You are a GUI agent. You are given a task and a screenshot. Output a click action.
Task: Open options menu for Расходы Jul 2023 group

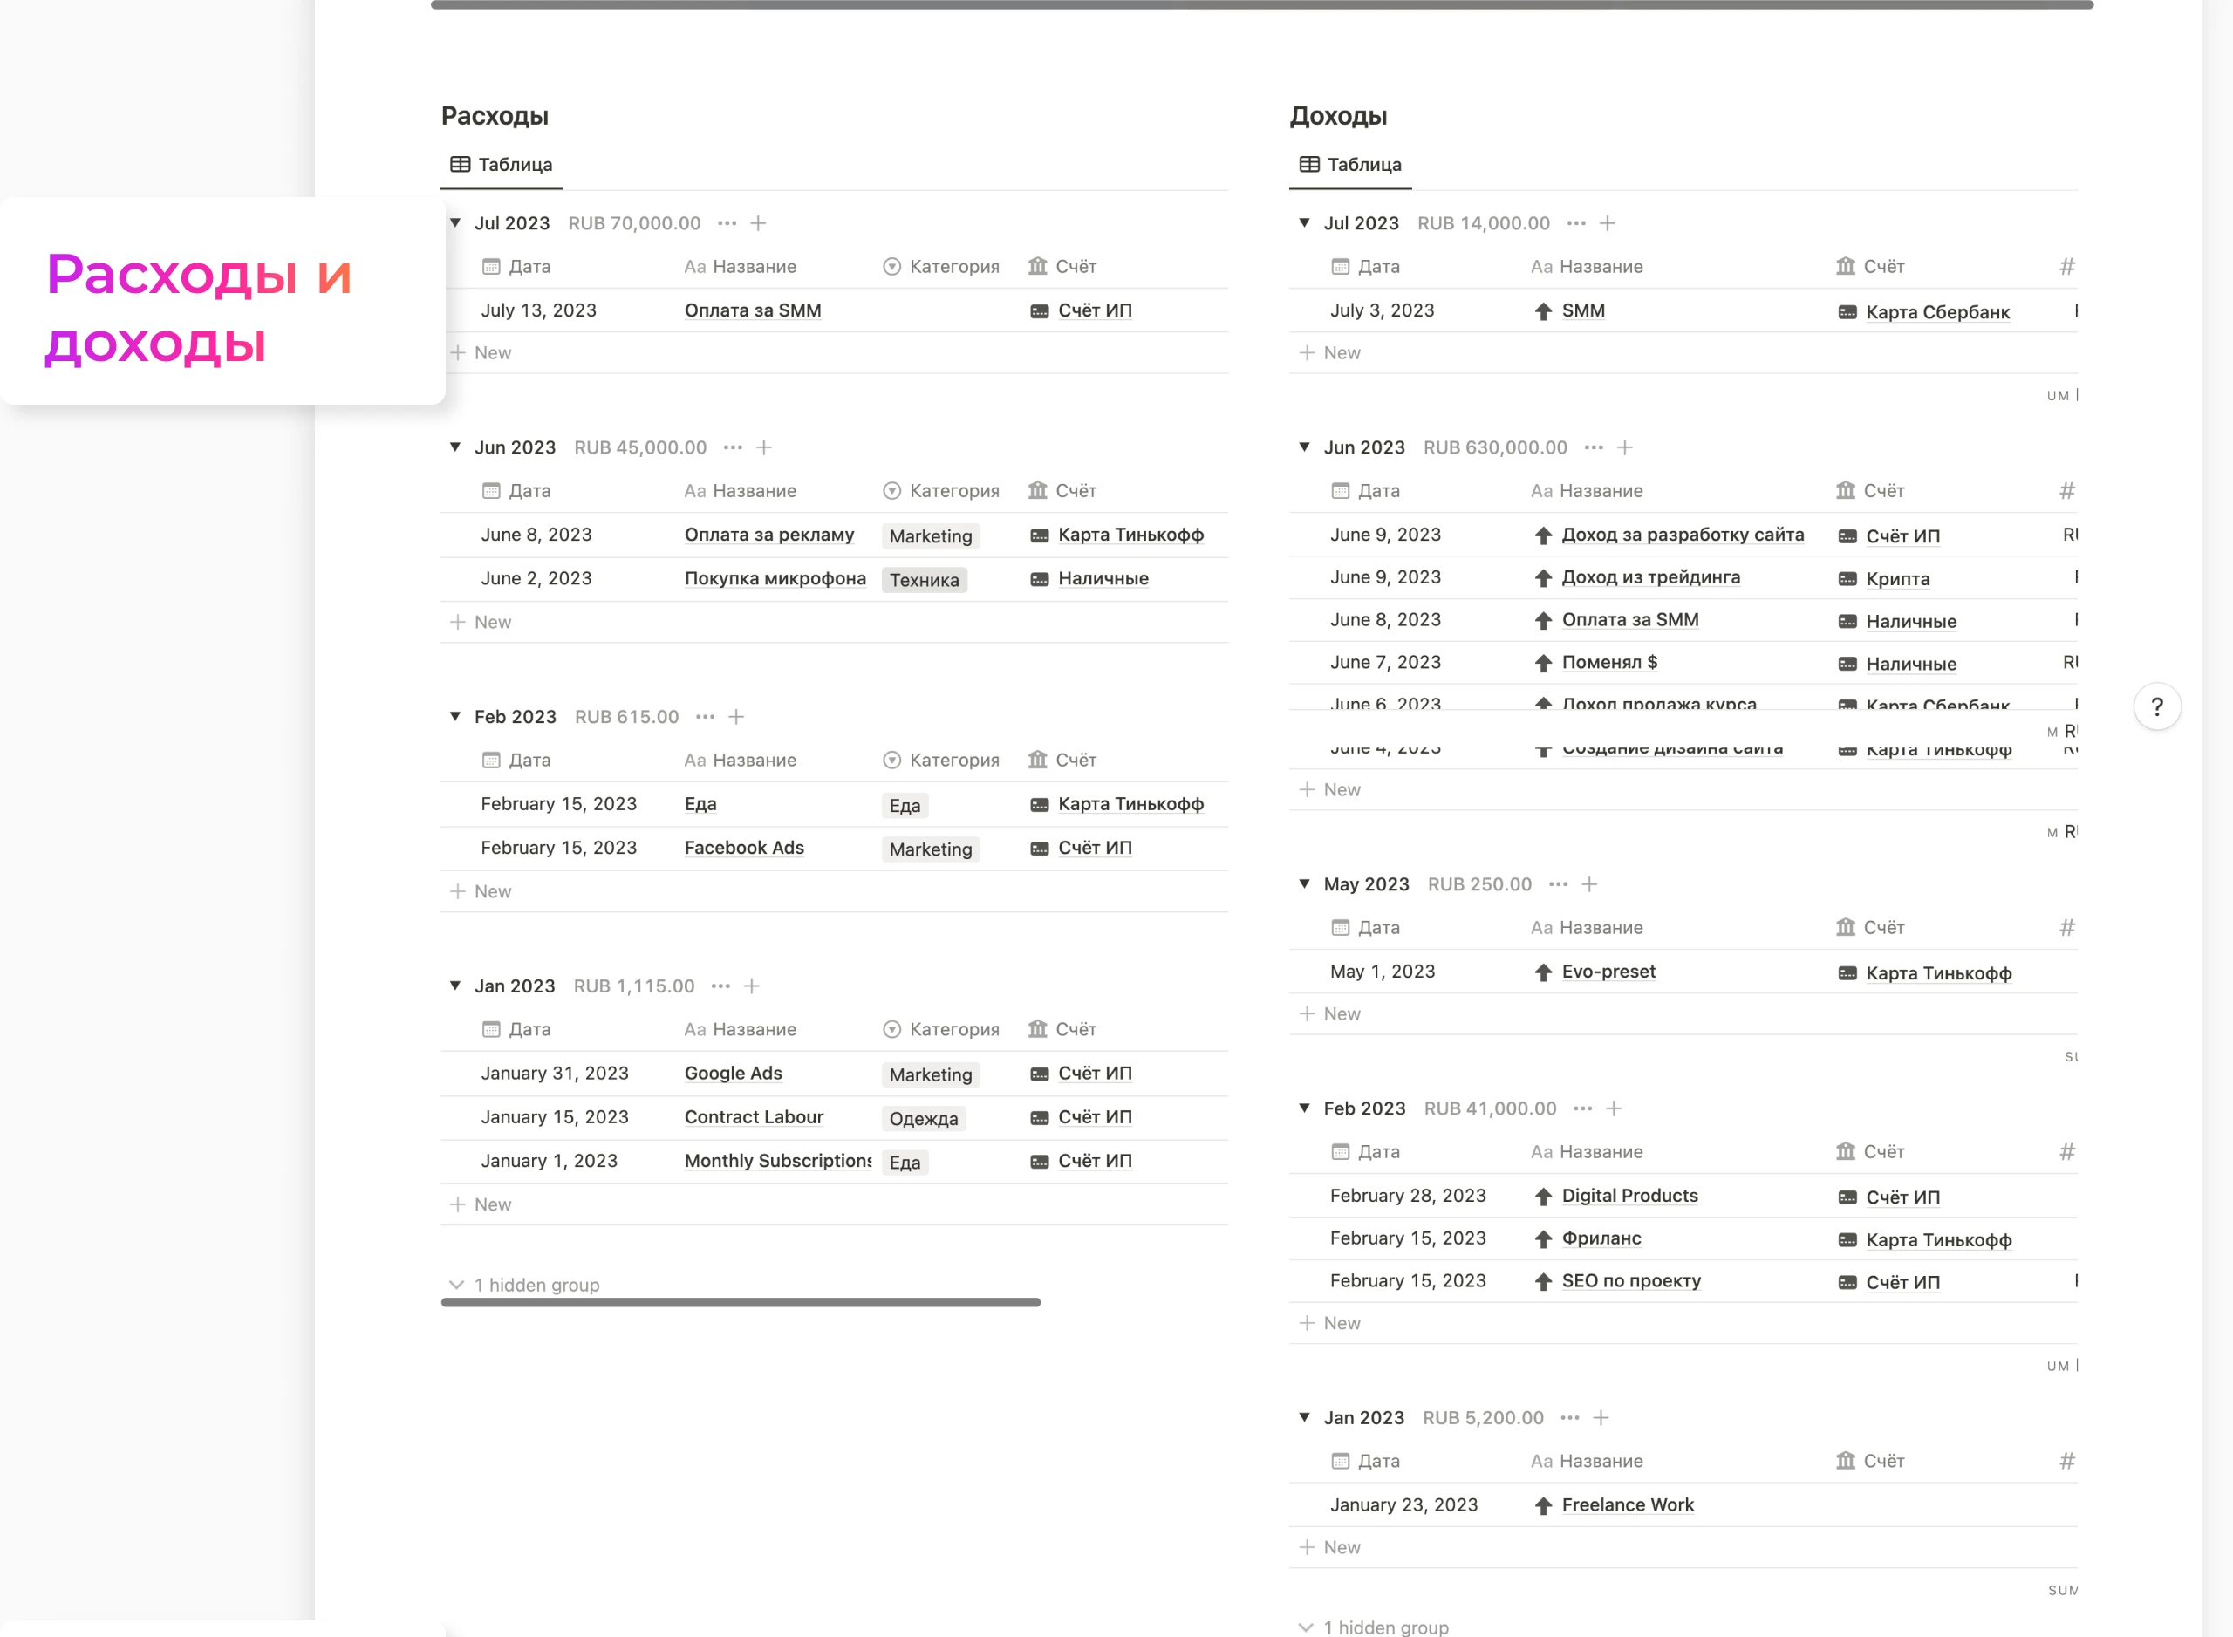click(727, 223)
